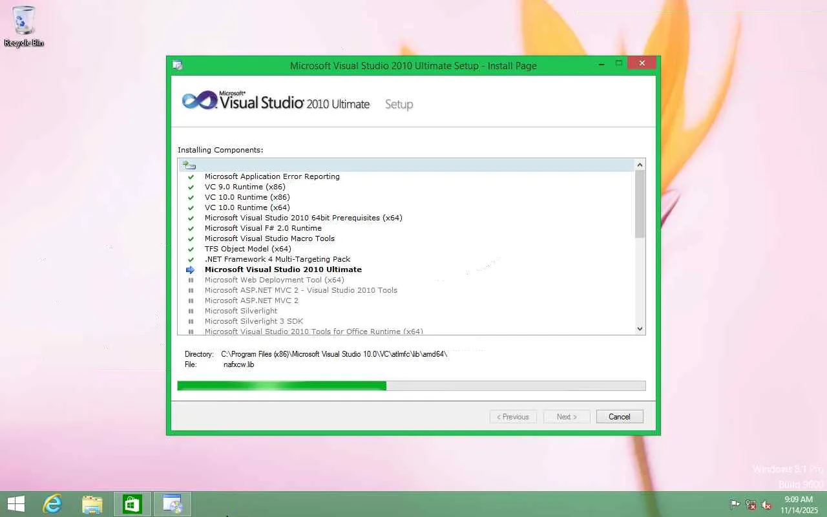Click the pending icon beside Microsoft Silverlight
The width and height of the screenshot is (827, 517).
pyautogui.click(x=191, y=311)
